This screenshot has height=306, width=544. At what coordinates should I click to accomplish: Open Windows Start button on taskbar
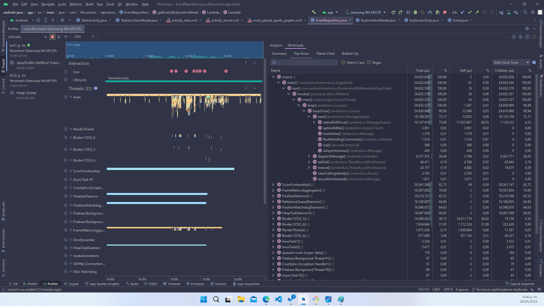[203, 299]
